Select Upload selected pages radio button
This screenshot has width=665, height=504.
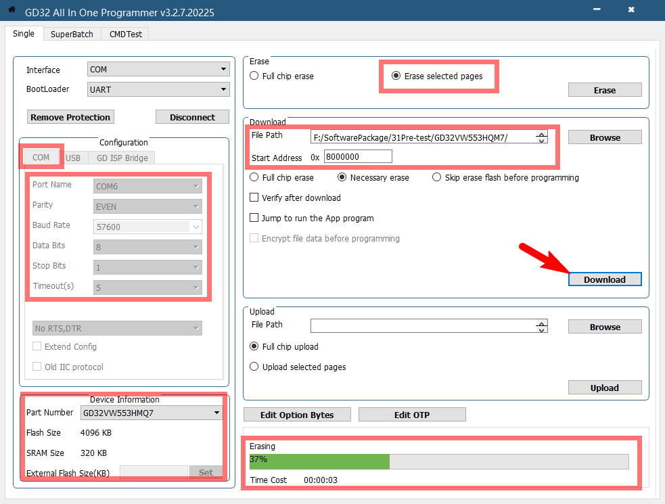tap(254, 367)
